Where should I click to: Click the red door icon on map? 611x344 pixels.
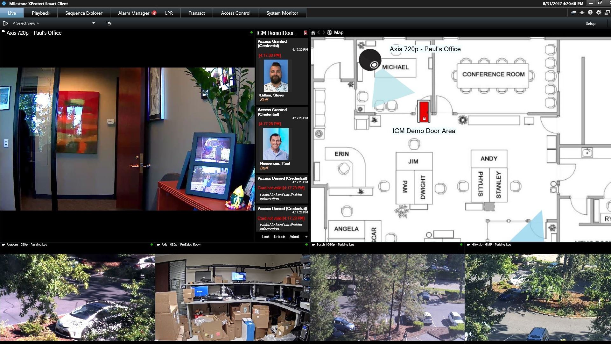[x=424, y=111]
